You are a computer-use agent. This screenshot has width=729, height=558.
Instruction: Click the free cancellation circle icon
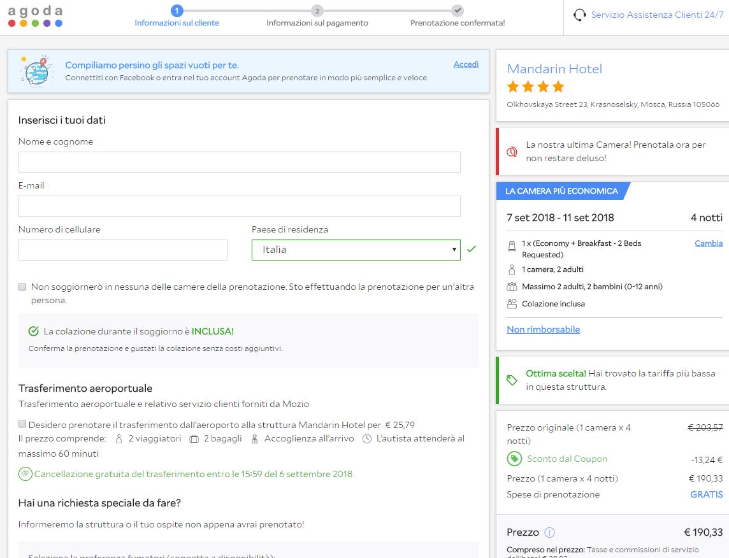25,474
